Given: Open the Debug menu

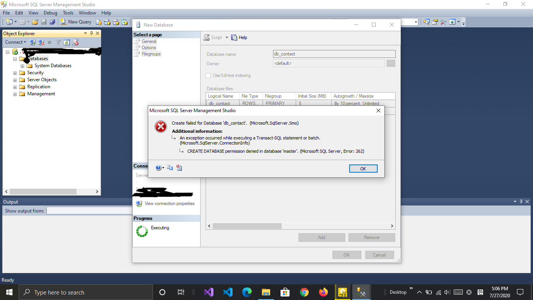Looking at the screenshot, I should [x=50, y=13].
